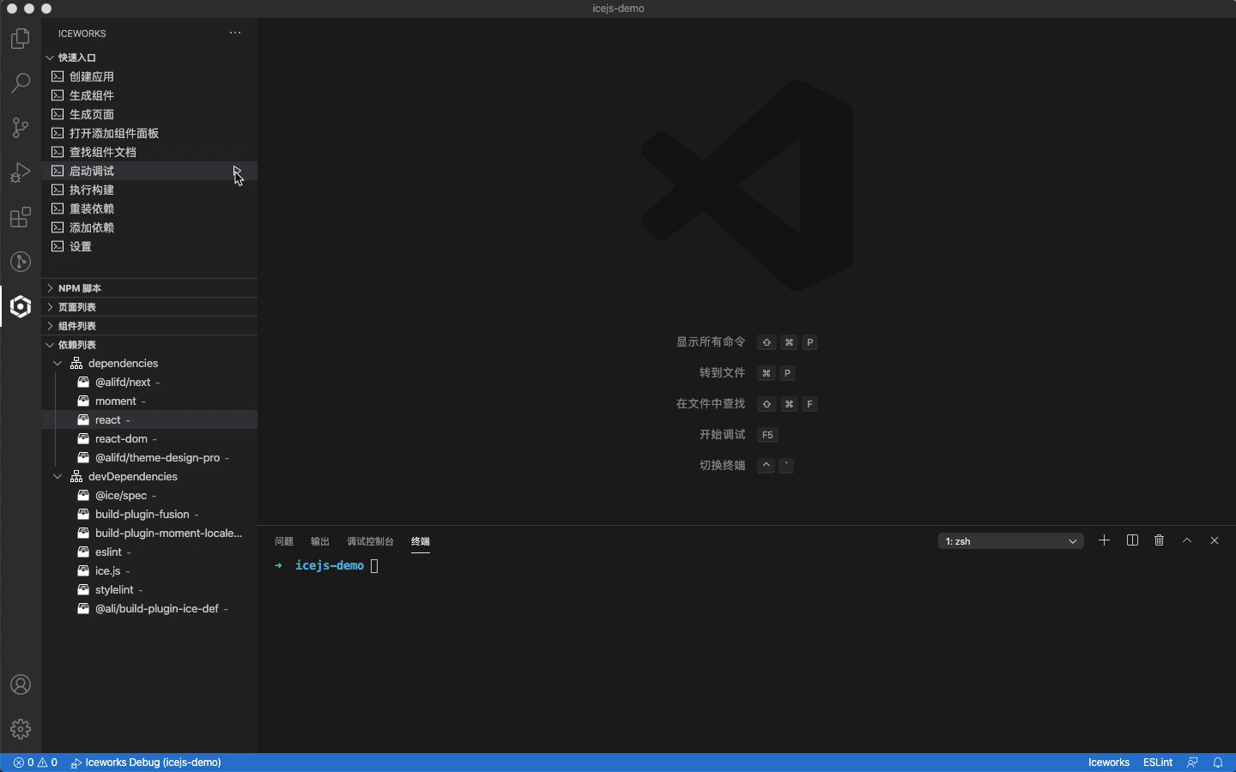Select moment dependency

coord(149,401)
